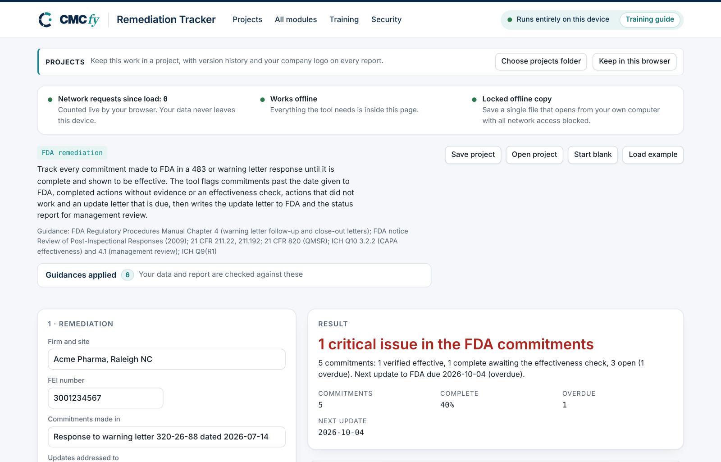Click the 'Works offline' heading
Screen dimensions: 721x462
tap(294, 99)
